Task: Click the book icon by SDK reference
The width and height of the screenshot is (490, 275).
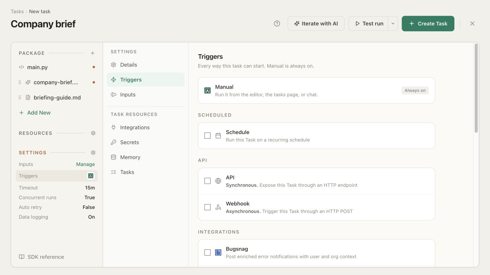Action: coord(22,257)
